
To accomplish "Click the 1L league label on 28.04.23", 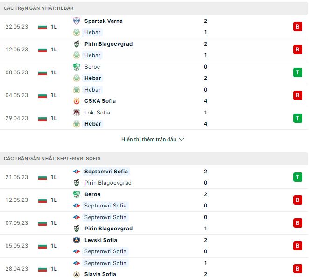I will [54, 269].
